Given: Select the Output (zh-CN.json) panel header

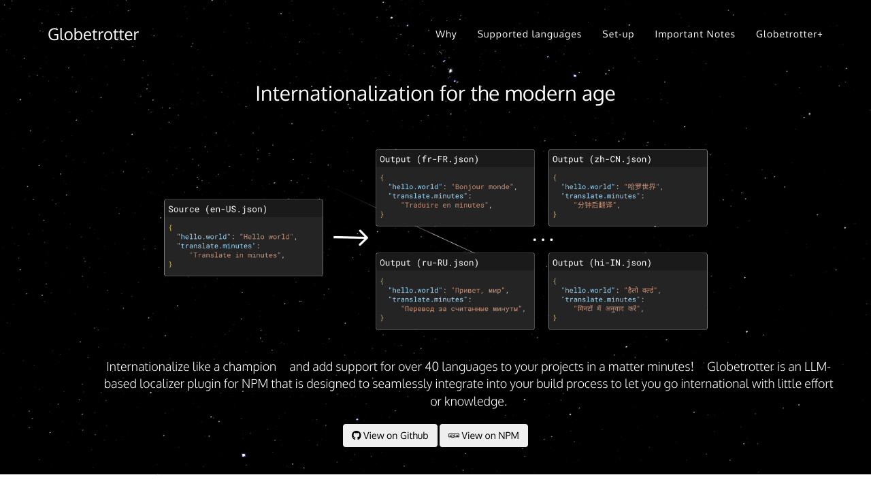Looking at the screenshot, I should 602,159.
